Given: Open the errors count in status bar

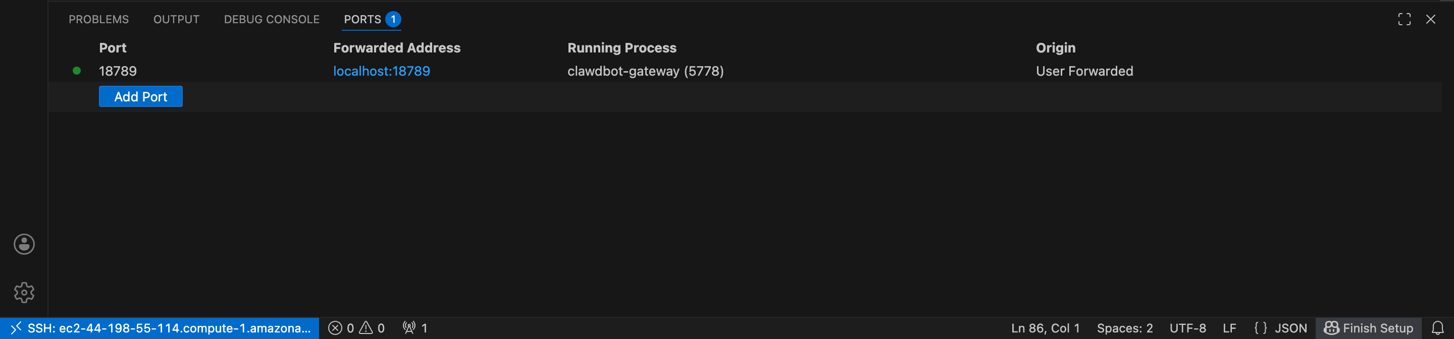Looking at the screenshot, I should [341, 328].
